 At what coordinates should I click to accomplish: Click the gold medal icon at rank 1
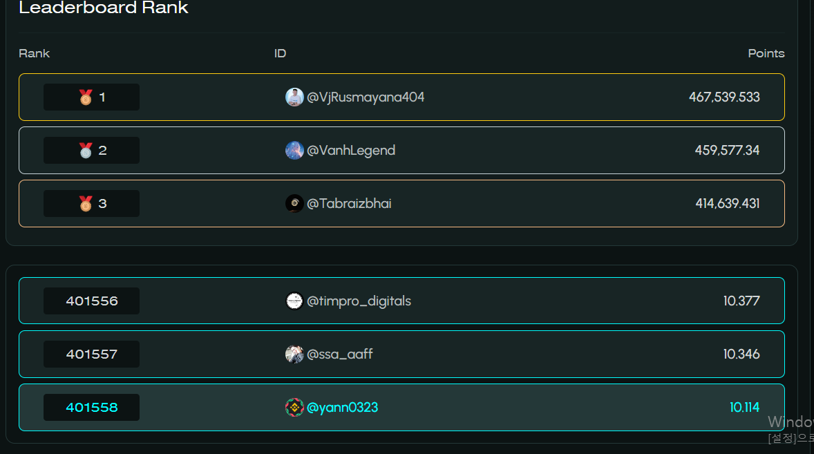[86, 97]
